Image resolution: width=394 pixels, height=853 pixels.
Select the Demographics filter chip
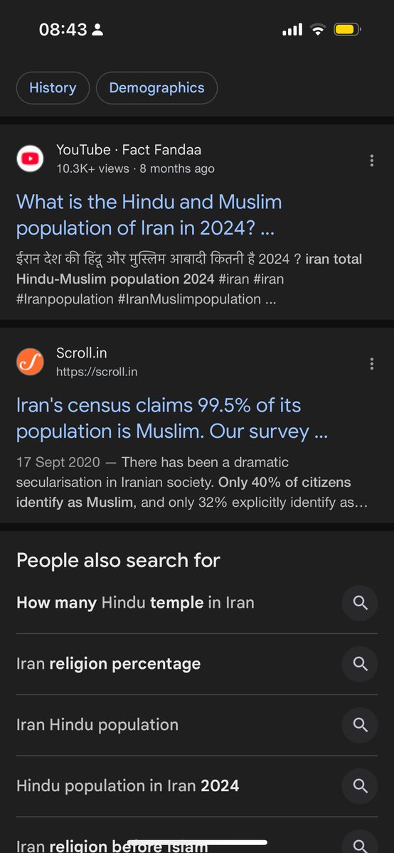[156, 88]
